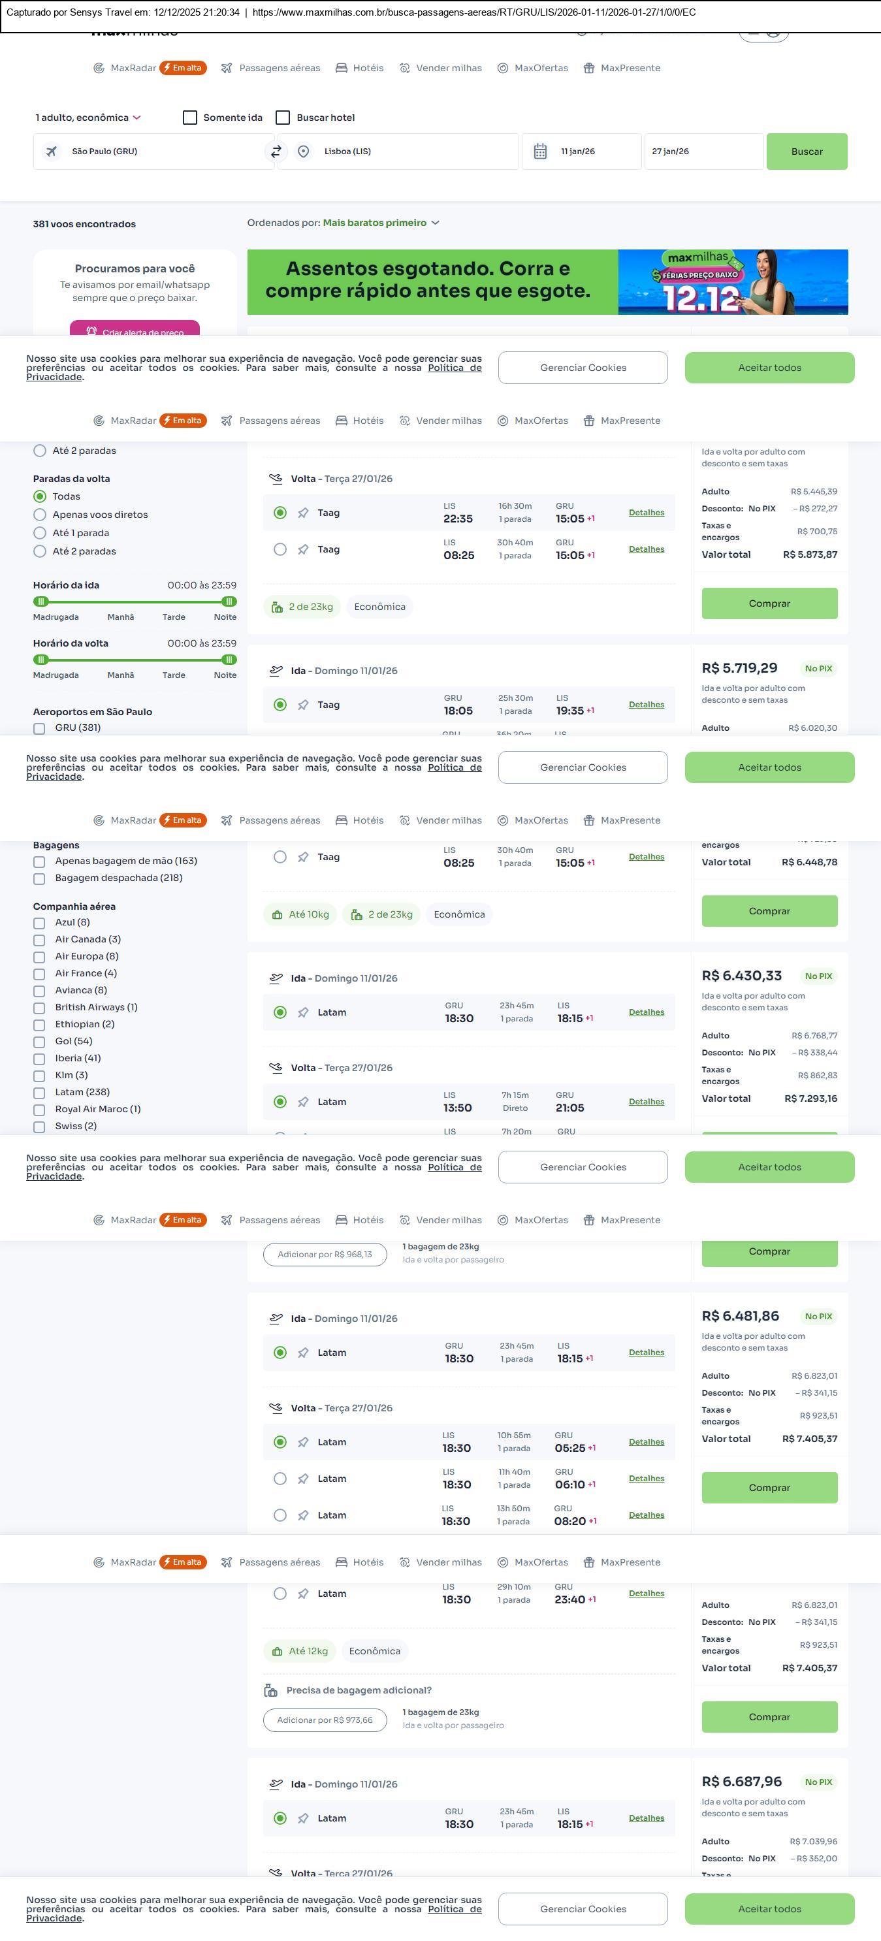Open the Política de Privacidade link in first cookie banner

point(454,368)
